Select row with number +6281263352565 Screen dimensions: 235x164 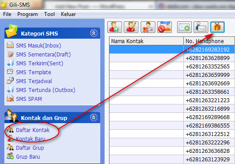click(x=172, y=66)
